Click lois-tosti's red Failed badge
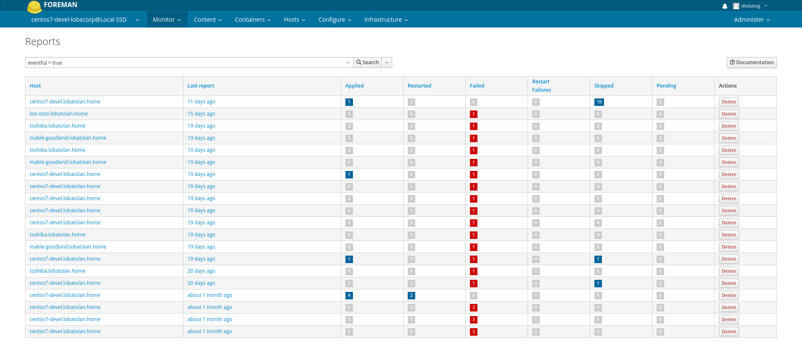The height and width of the screenshot is (344, 802). [473, 114]
